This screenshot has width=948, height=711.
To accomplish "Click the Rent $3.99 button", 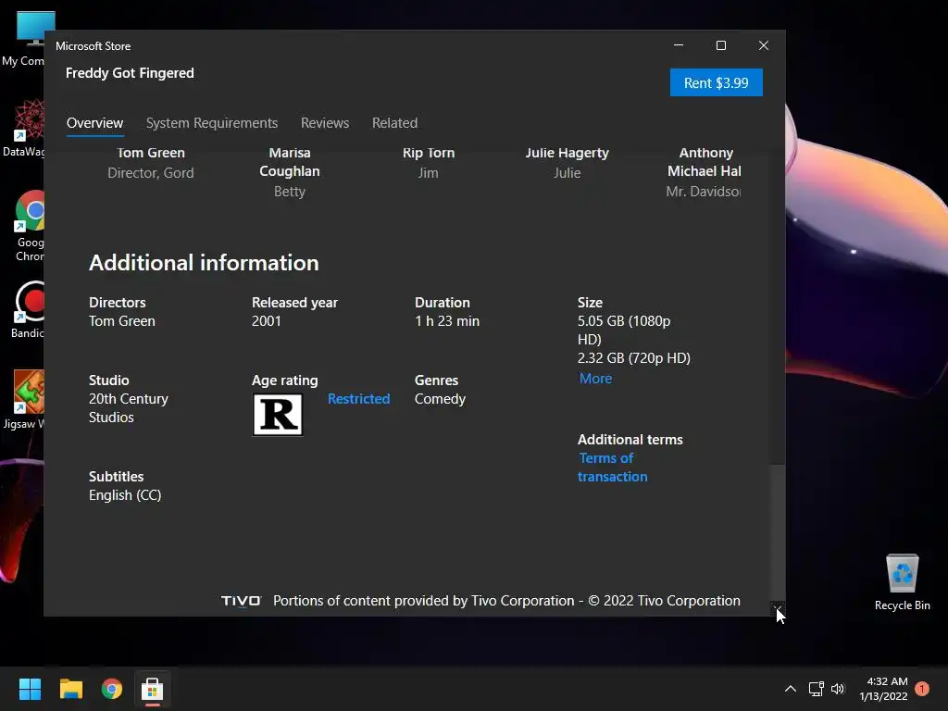I will [716, 82].
